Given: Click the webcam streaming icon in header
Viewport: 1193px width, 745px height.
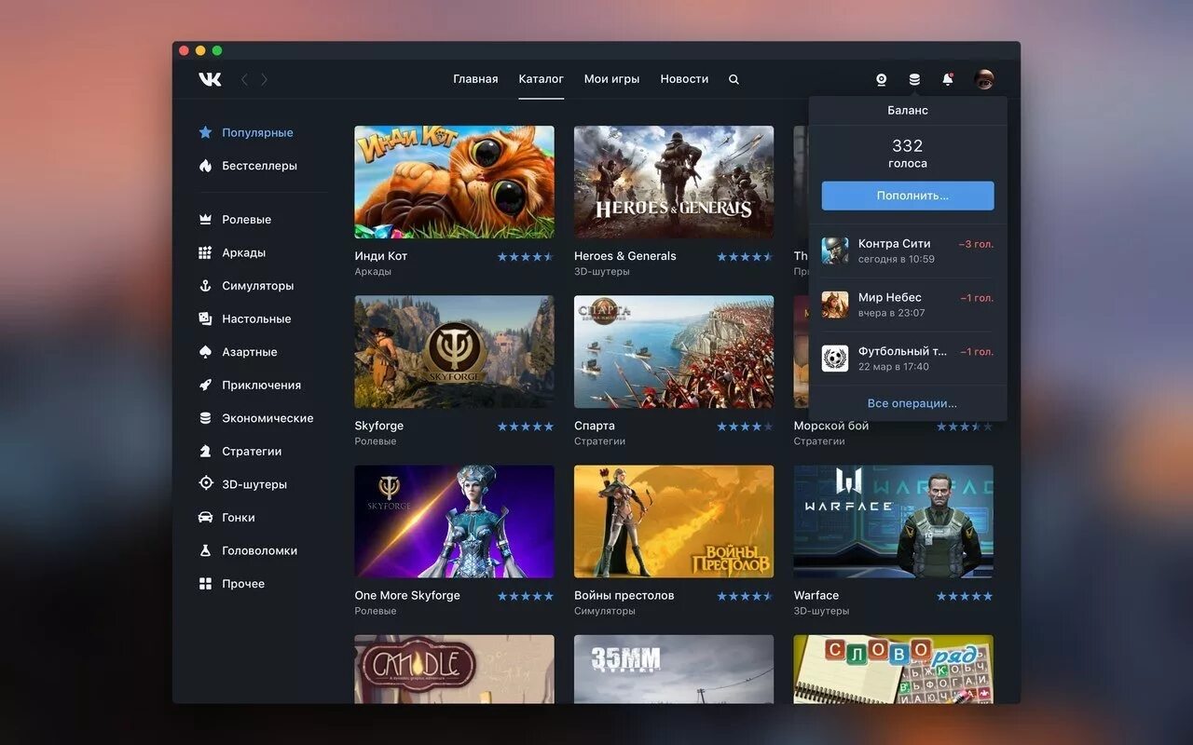Looking at the screenshot, I should [x=881, y=79].
